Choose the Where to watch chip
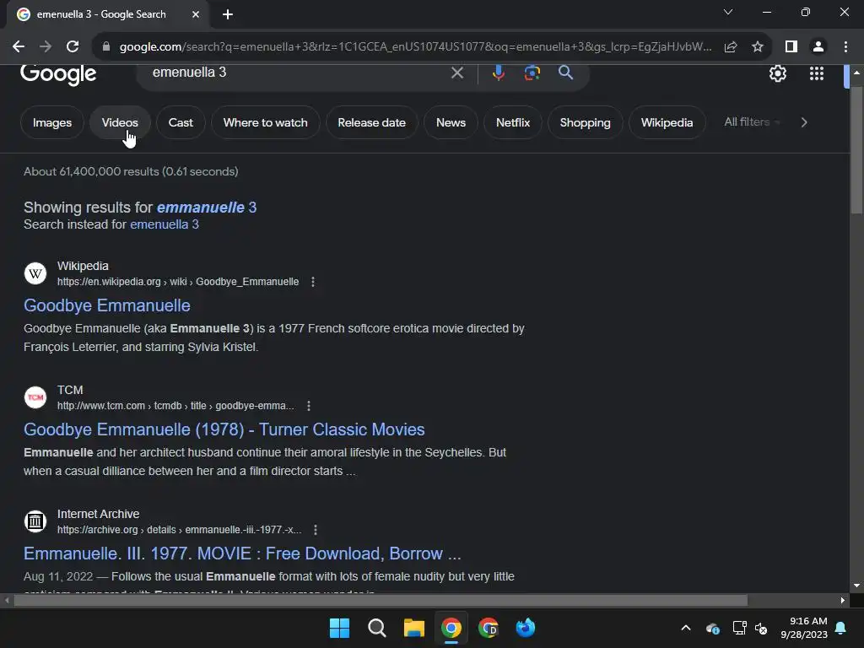 click(265, 122)
